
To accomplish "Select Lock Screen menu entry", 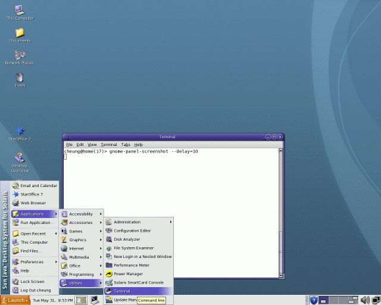I will [35, 282].
